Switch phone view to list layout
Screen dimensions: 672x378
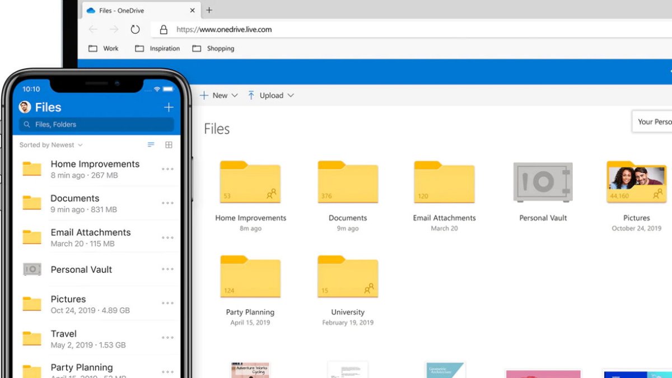pos(151,145)
